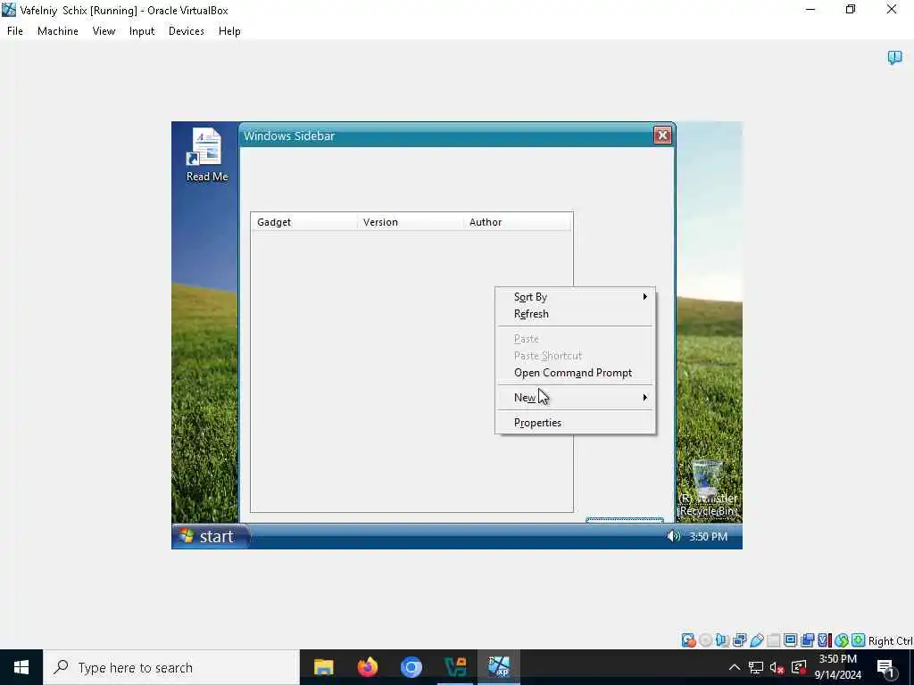Open the VirtualBox Input menu
This screenshot has height=685, width=914.
coord(142,31)
